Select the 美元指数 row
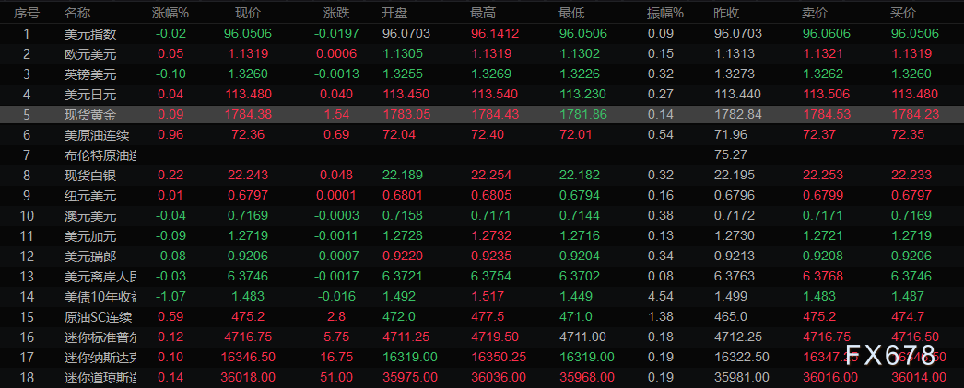Screen dimensions: 964x388 pos(90,33)
